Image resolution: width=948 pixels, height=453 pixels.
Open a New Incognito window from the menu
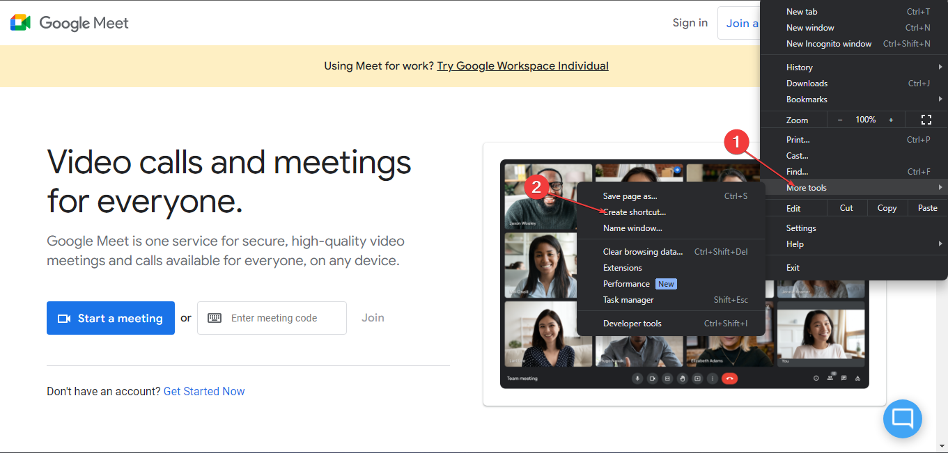tap(829, 43)
